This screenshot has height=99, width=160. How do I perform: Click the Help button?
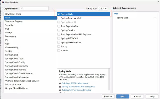(152, 96)
